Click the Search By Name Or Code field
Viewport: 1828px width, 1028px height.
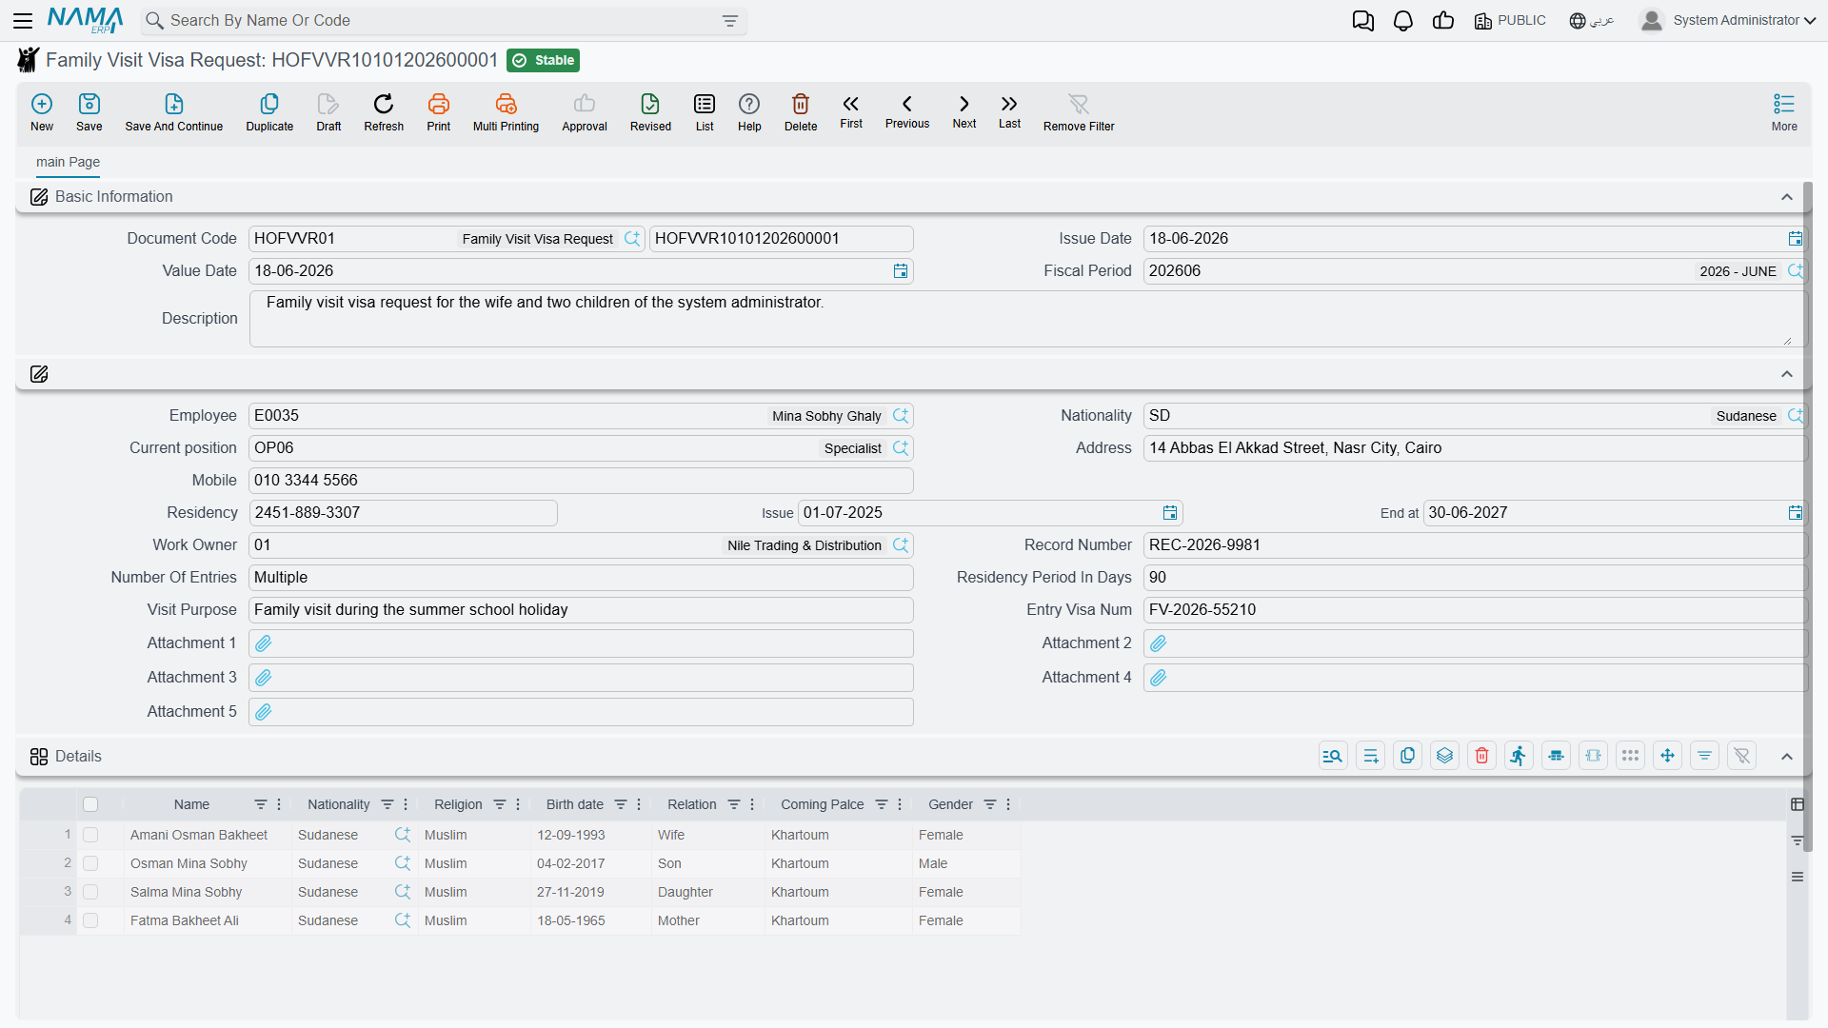[443, 21]
